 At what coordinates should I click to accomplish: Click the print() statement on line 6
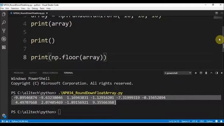pos(43,41)
